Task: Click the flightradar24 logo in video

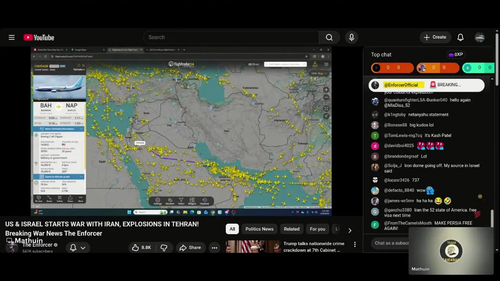Action: (181, 64)
